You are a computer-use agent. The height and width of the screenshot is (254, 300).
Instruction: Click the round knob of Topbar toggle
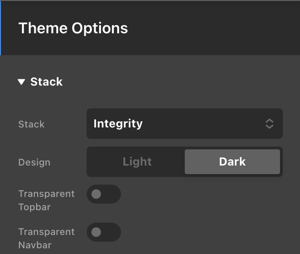point(96,194)
